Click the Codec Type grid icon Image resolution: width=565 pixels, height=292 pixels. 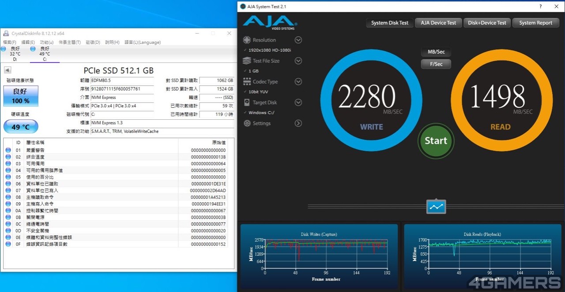pyautogui.click(x=247, y=82)
